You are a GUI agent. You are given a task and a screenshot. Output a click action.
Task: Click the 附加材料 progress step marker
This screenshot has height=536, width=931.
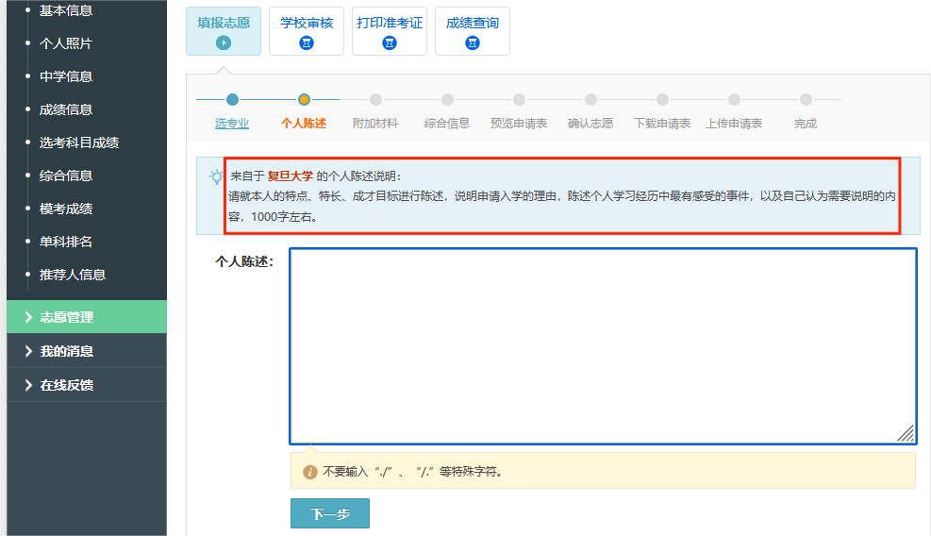coord(375,99)
